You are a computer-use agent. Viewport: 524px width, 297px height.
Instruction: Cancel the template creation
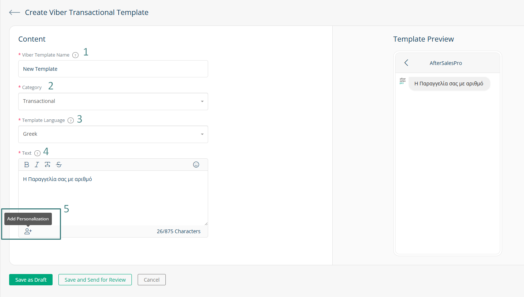[152, 280]
